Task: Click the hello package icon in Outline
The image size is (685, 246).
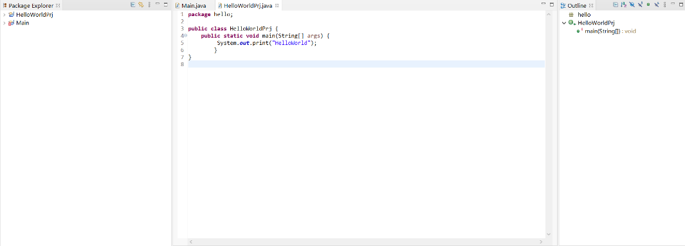Action: 571,14
